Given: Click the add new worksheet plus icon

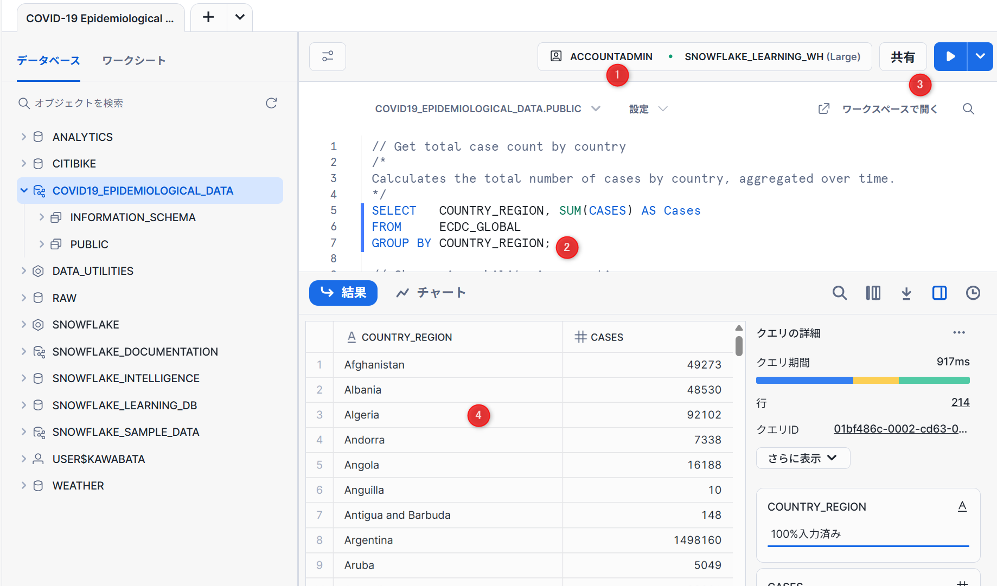Looking at the screenshot, I should click(x=208, y=17).
